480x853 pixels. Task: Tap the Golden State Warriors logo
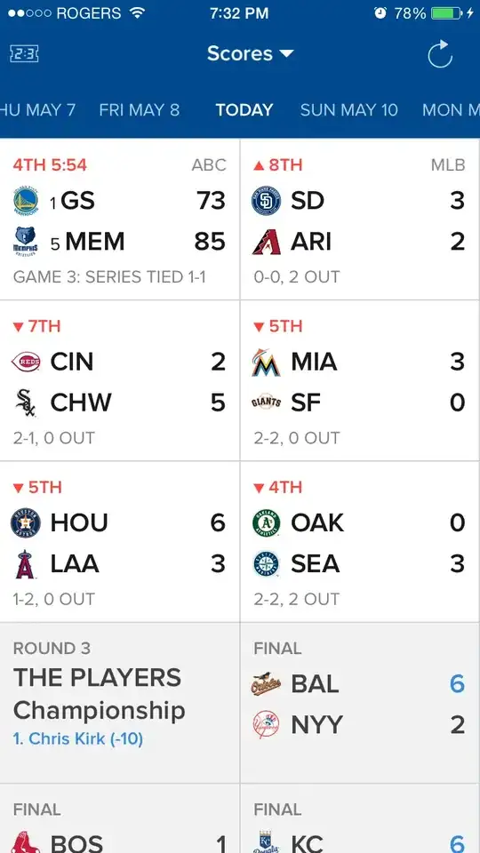(x=25, y=201)
